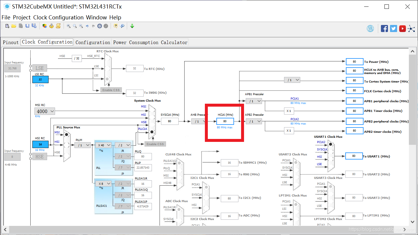418x235 pixels.
Task: Open help question mark icon
Action: 116,26
